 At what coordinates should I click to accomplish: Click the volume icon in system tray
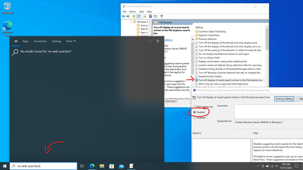pos(277,166)
